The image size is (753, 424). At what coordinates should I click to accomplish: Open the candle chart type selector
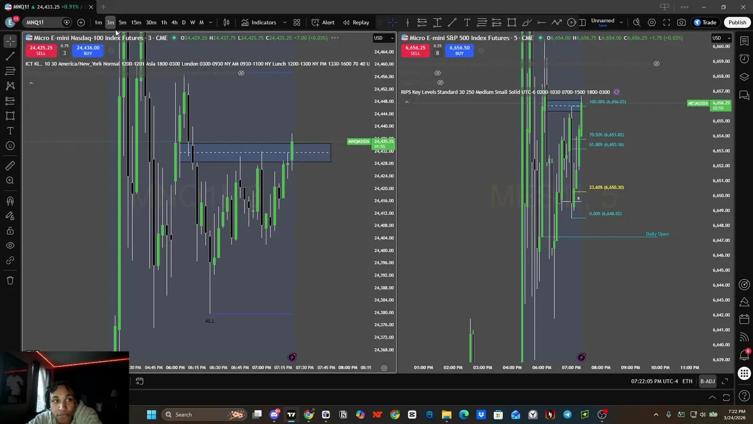coord(226,22)
